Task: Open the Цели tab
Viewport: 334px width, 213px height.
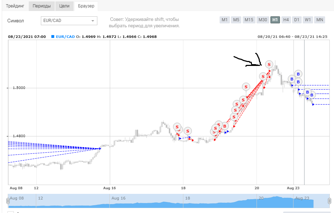Action: (64, 6)
